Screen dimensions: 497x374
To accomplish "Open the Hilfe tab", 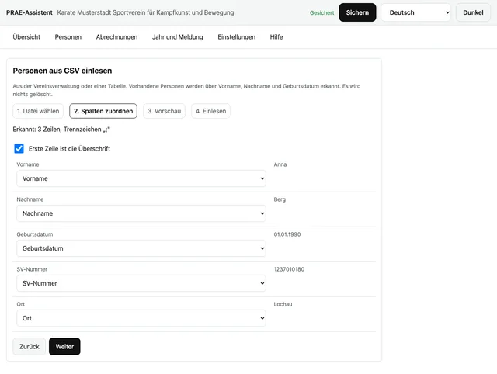I will [276, 37].
